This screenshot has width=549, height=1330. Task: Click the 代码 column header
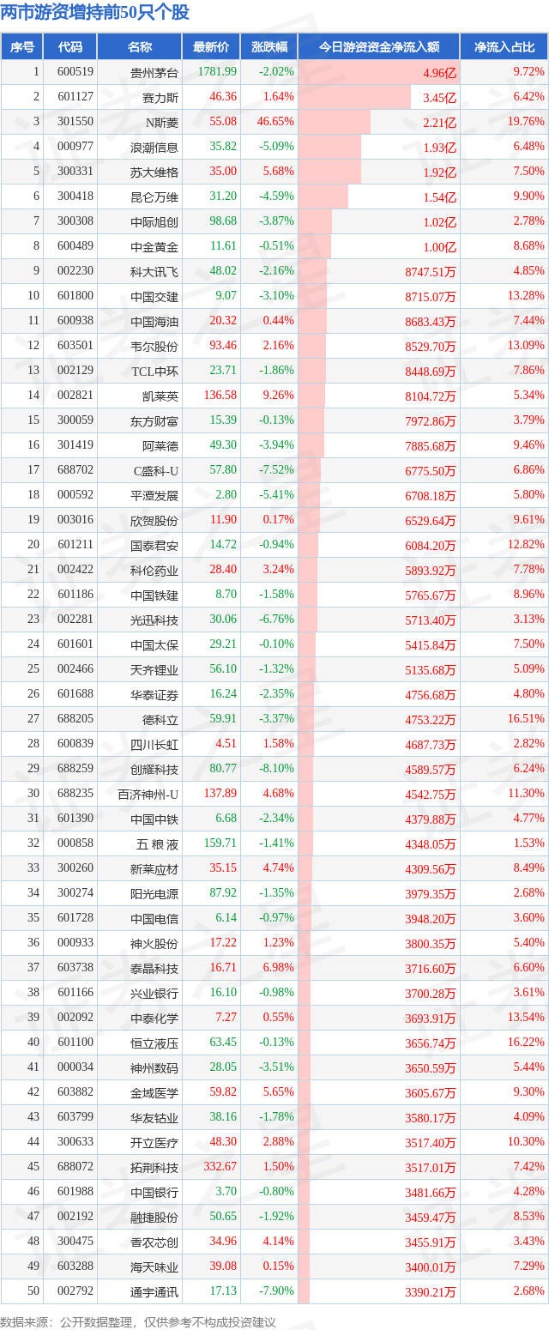click(x=70, y=47)
